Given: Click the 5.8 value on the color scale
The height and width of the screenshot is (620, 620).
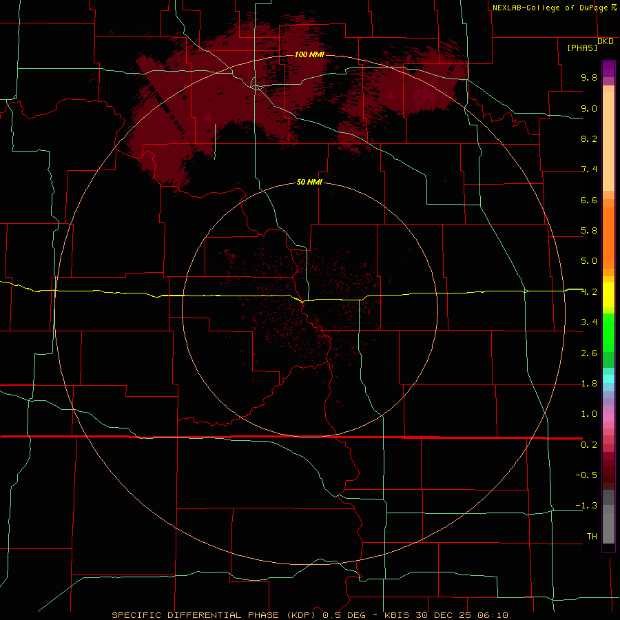Looking at the screenshot, I should coord(589,231).
